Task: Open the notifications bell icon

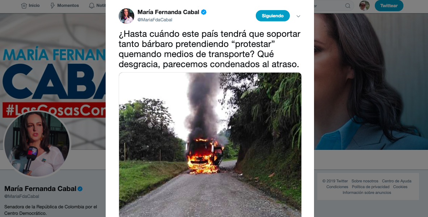Action: [92, 5]
